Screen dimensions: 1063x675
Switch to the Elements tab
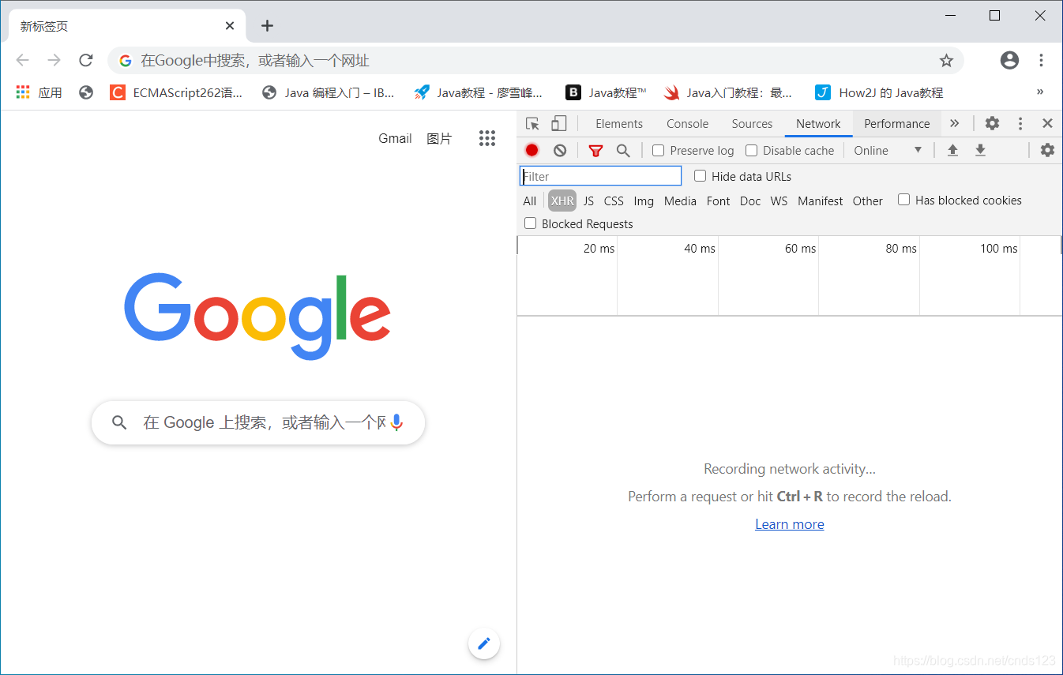click(619, 124)
